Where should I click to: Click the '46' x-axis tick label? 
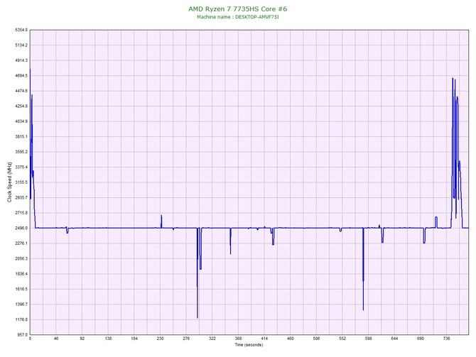pyautogui.click(x=56, y=339)
